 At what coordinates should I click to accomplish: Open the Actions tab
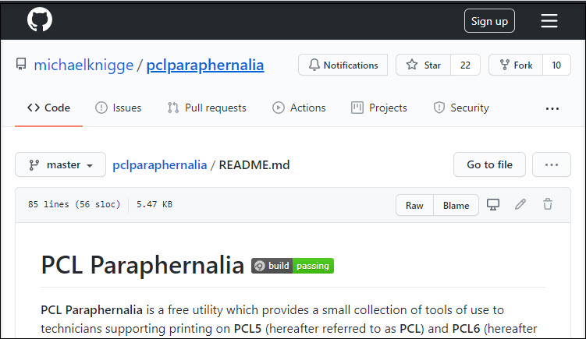tap(299, 108)
